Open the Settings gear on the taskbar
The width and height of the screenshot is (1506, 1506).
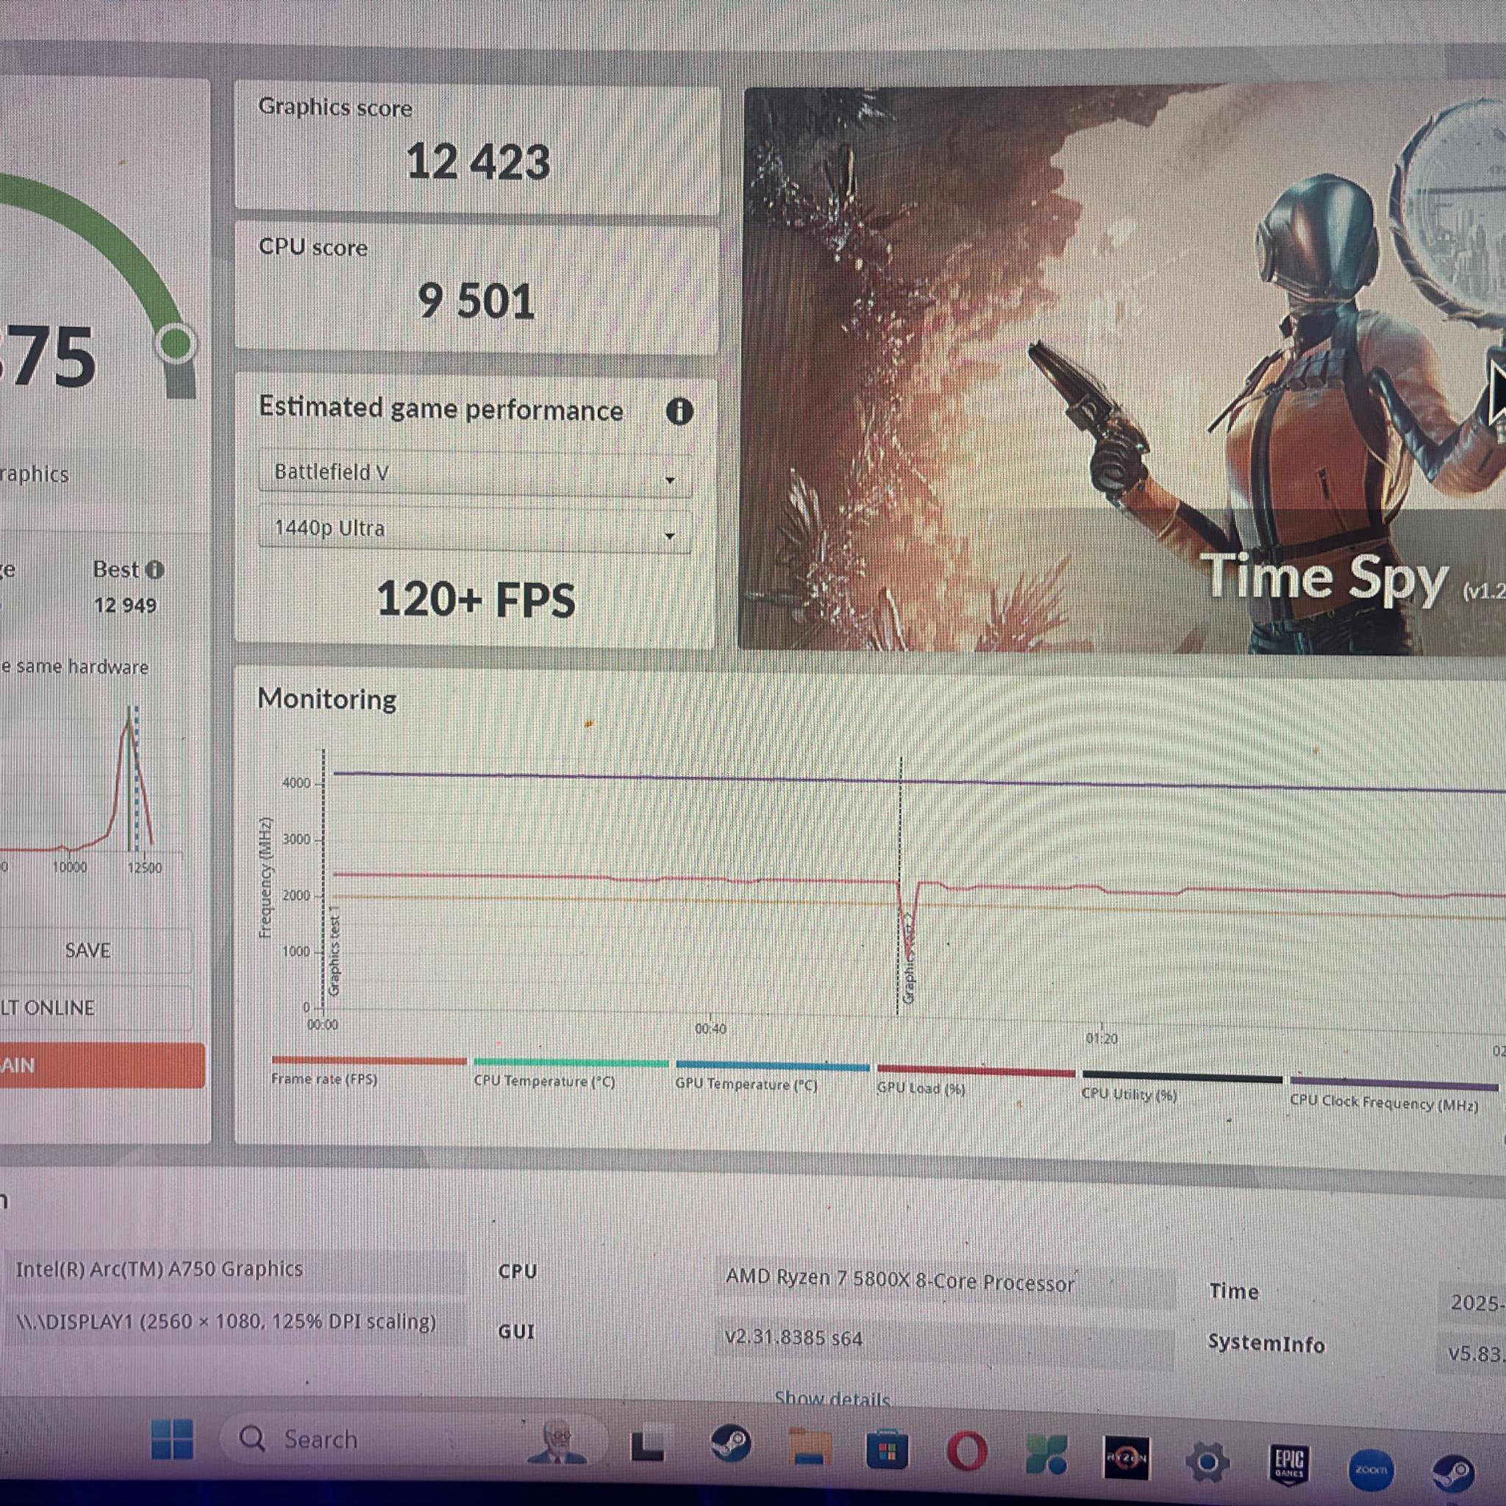[x=1207, y=1463]
